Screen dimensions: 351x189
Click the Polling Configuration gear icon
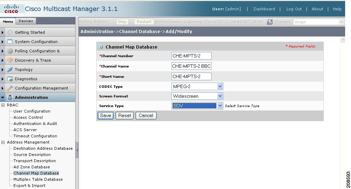[10, 51]
